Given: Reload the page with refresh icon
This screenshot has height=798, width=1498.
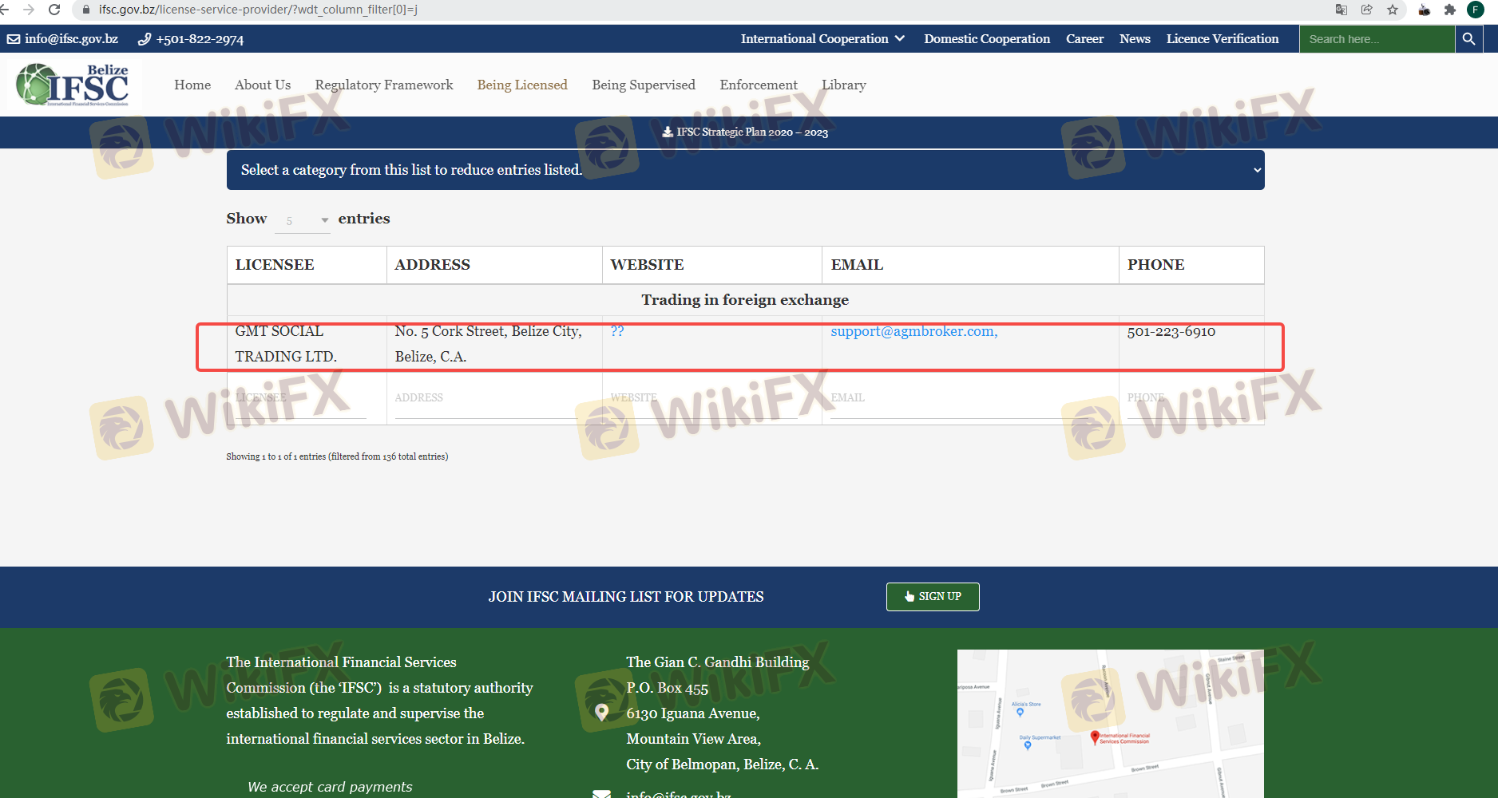Looking at the screenshot, I should pyautogui.click(x=54, y=10).
